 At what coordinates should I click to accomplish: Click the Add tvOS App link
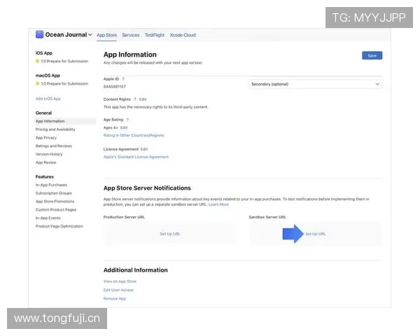[x=48, y=99]
